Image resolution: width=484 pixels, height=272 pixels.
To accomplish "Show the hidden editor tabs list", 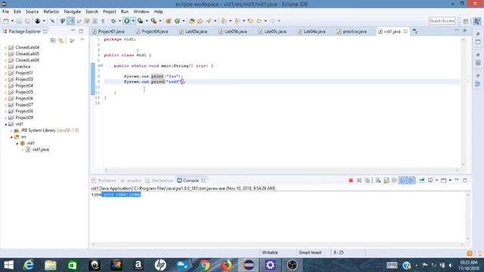I will tap(415, 31).
